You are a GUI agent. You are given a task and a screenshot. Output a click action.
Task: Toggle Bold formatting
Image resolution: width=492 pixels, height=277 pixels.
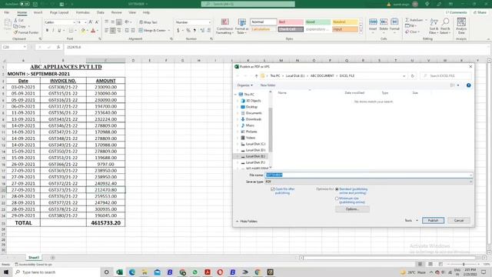coord(47,31)
